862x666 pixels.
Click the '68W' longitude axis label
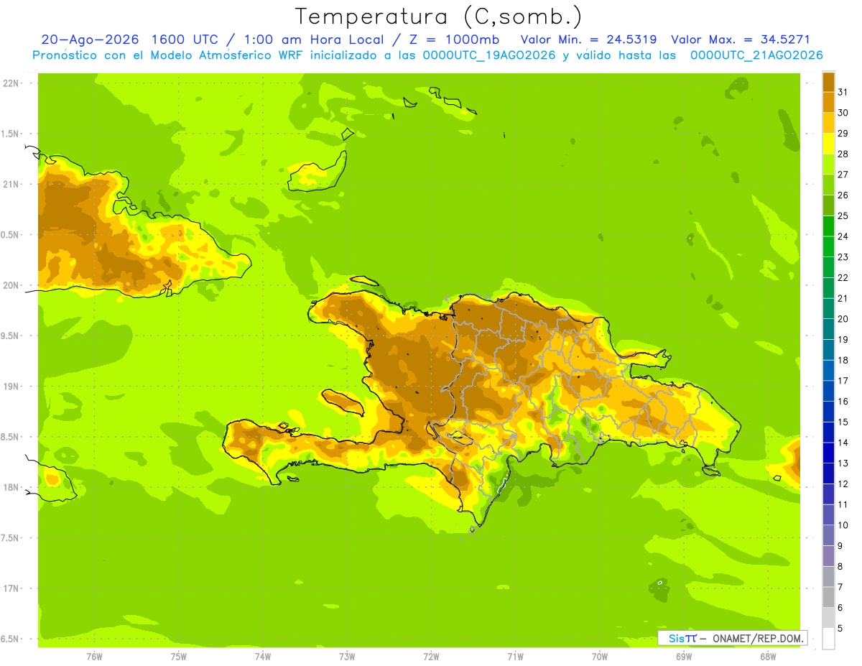[x=768, y=657]
